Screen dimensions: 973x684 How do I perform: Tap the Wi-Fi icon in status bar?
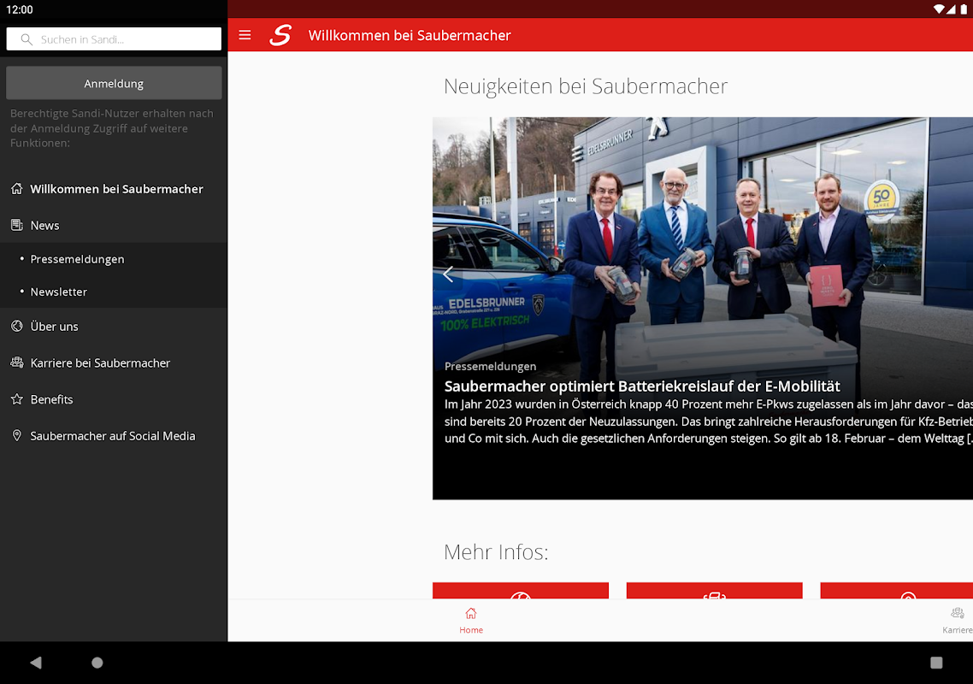939,9
